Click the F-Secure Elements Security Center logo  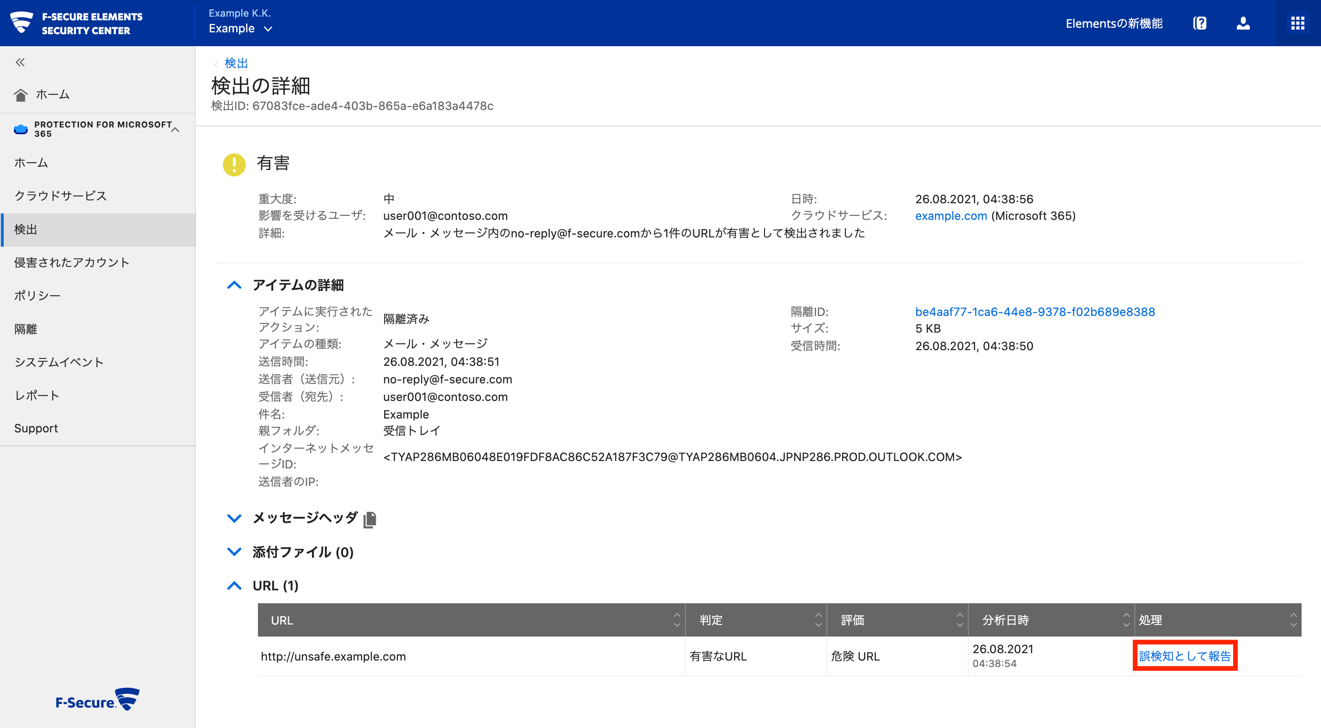(76, 23)
